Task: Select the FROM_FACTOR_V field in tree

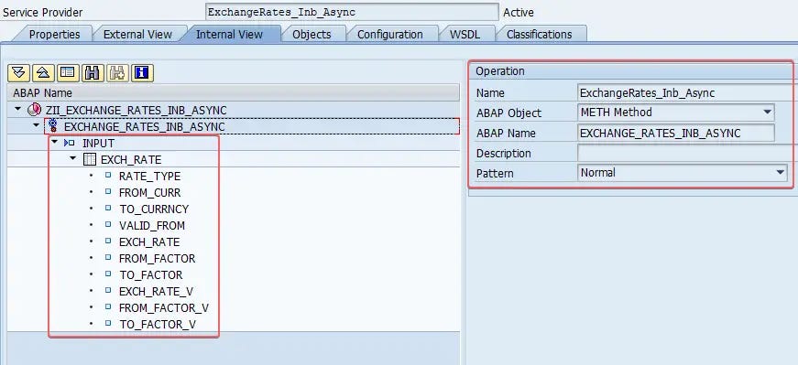Action: click(x=164, y=308)
